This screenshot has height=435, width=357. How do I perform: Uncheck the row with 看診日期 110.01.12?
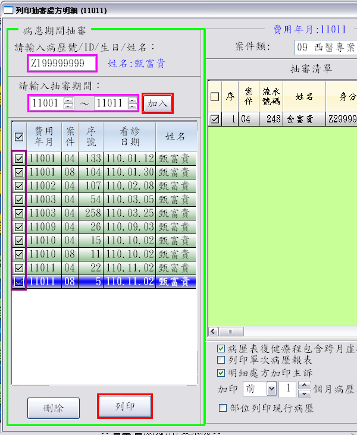pos(19,159)
